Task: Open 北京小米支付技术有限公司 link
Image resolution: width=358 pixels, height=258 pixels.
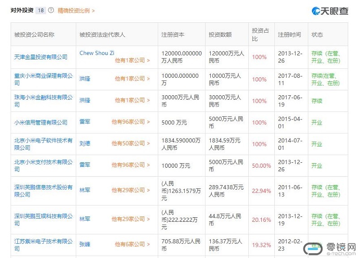Action: pyautogui.click(x=43, y=165)
